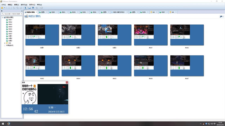Open the 白图3 VM thumbnail
The width and height of the screenshot is (225, 126).
114,35
